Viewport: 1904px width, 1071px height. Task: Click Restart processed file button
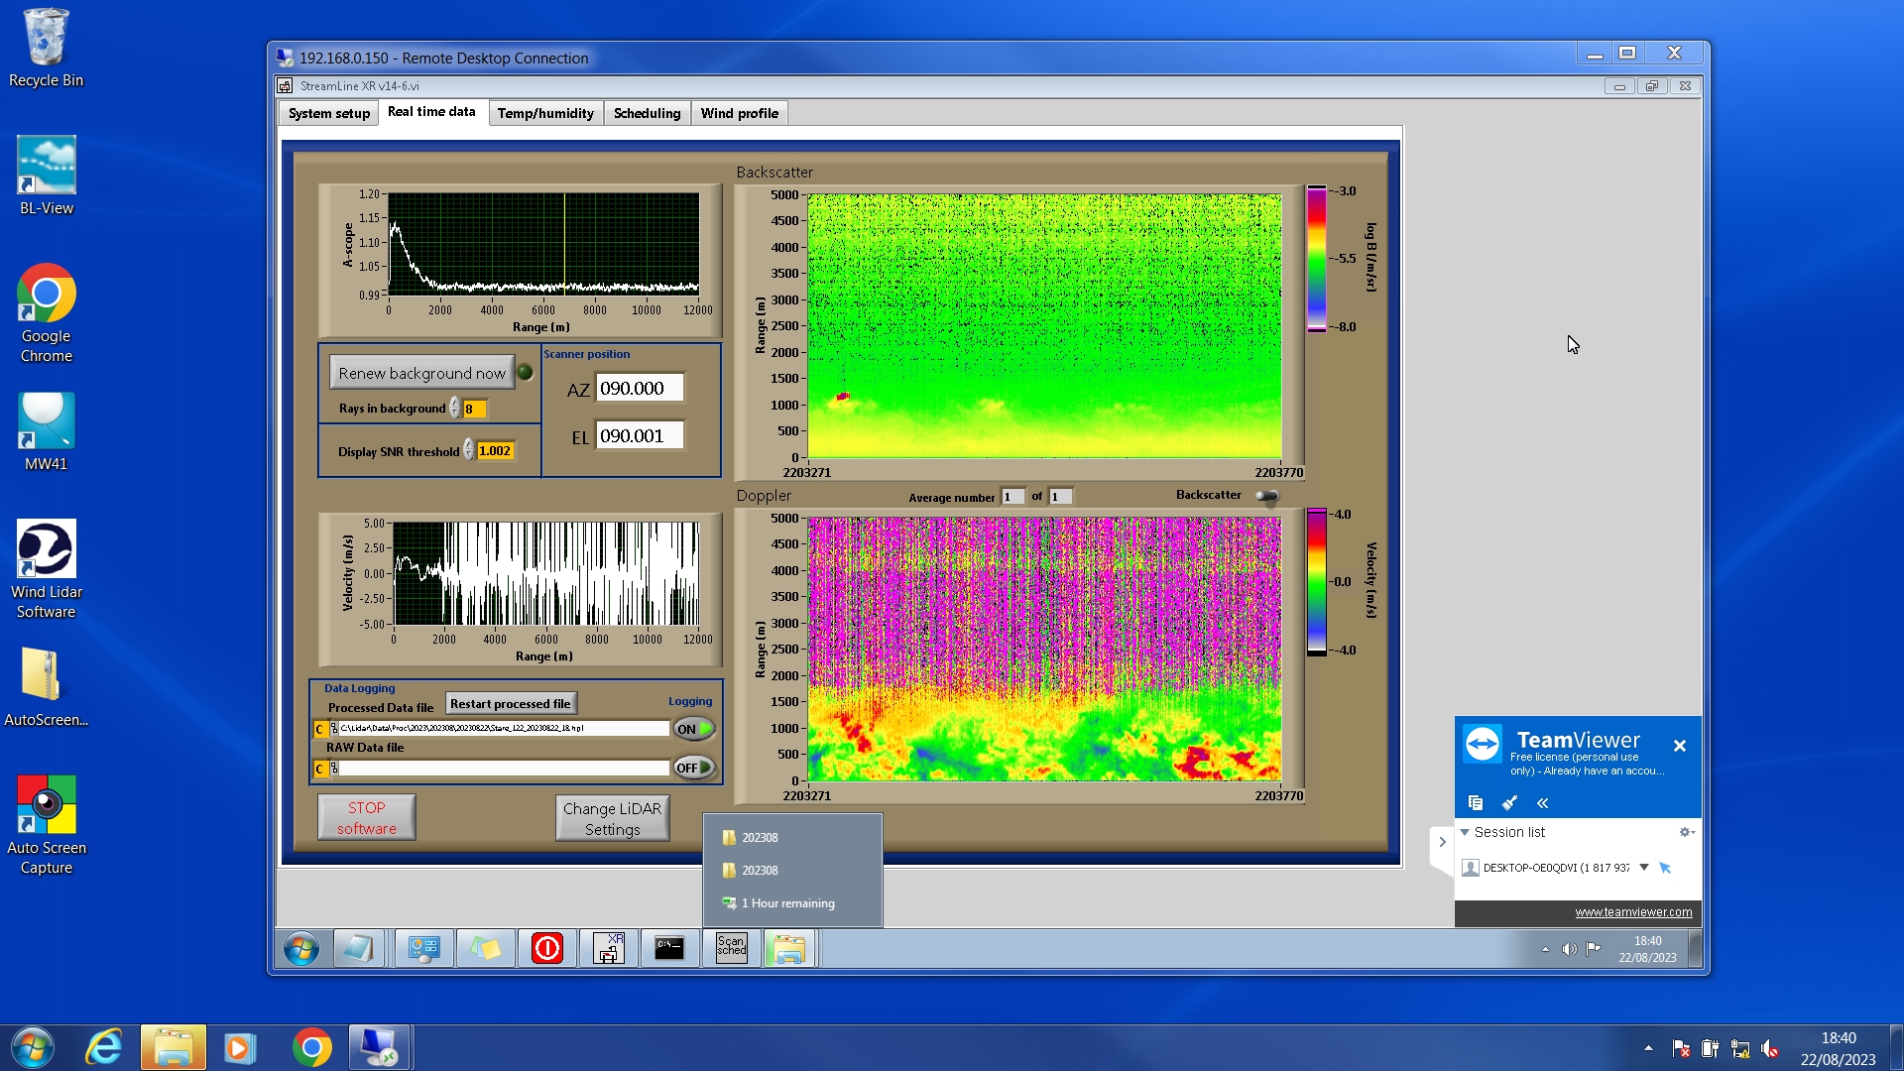pos(510,703)
